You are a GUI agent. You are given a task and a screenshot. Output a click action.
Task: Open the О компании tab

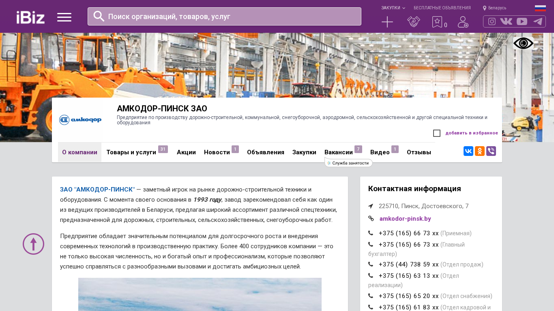(x=79, y=152)
